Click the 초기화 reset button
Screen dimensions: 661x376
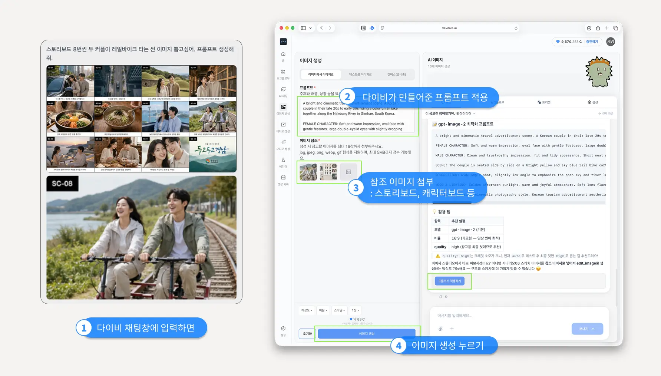click(x=307, y=334)
